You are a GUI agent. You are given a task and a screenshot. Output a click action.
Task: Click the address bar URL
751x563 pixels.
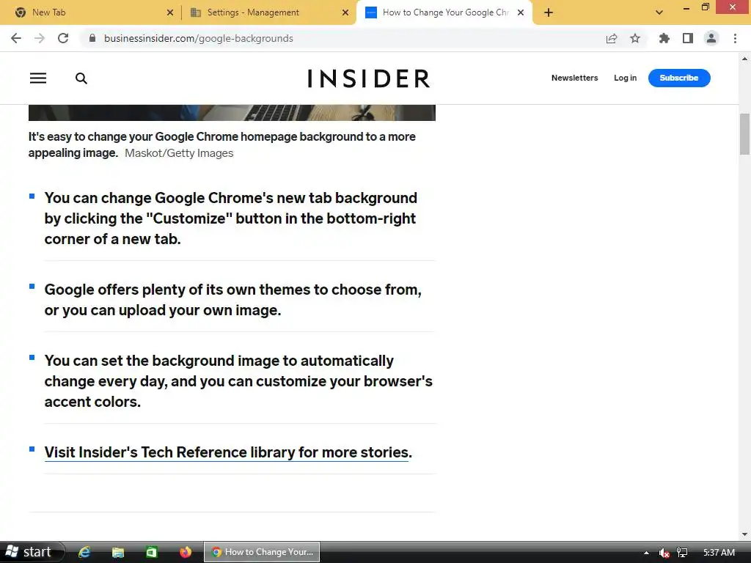point(198,38)
